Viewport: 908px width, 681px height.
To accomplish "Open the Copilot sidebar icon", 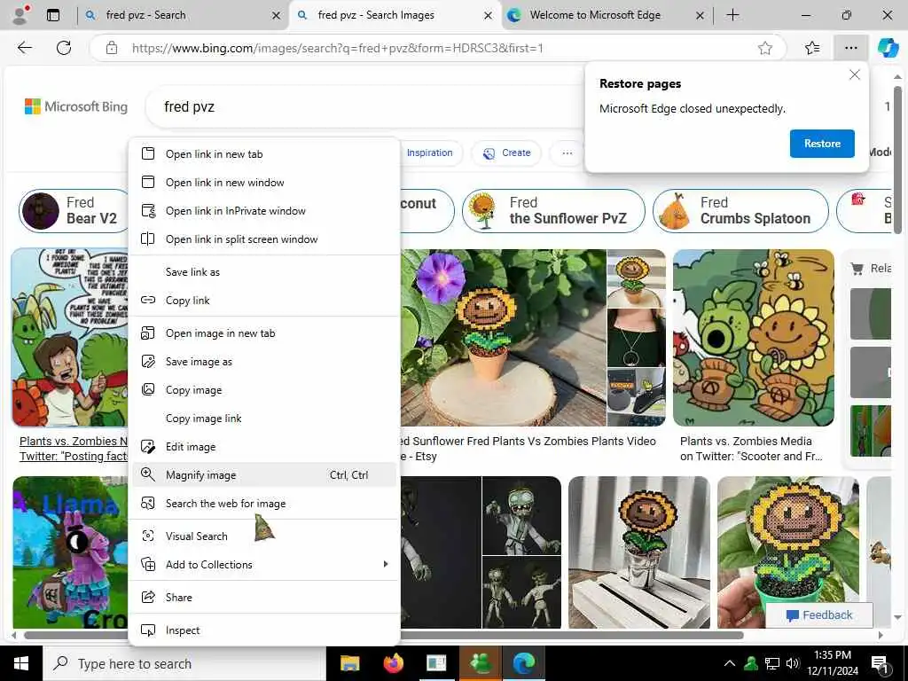I will 888,48.
